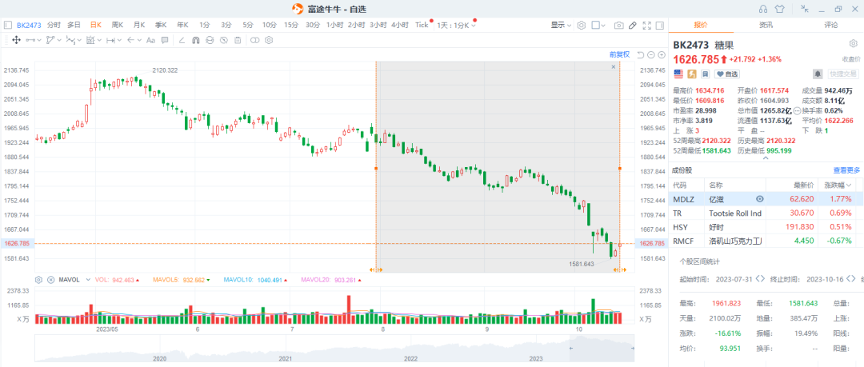Close the range statistics selection X
Viewport: 864px width, 367px height.
(x=614, y=66)
